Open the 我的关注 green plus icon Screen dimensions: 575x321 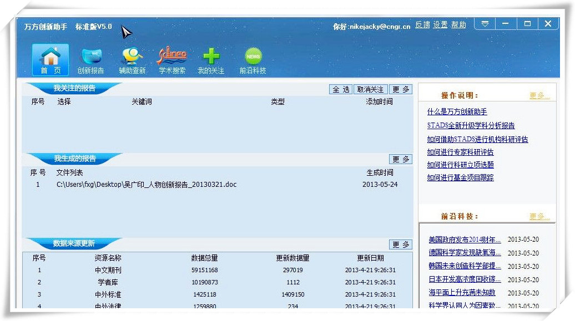(211, 60)
